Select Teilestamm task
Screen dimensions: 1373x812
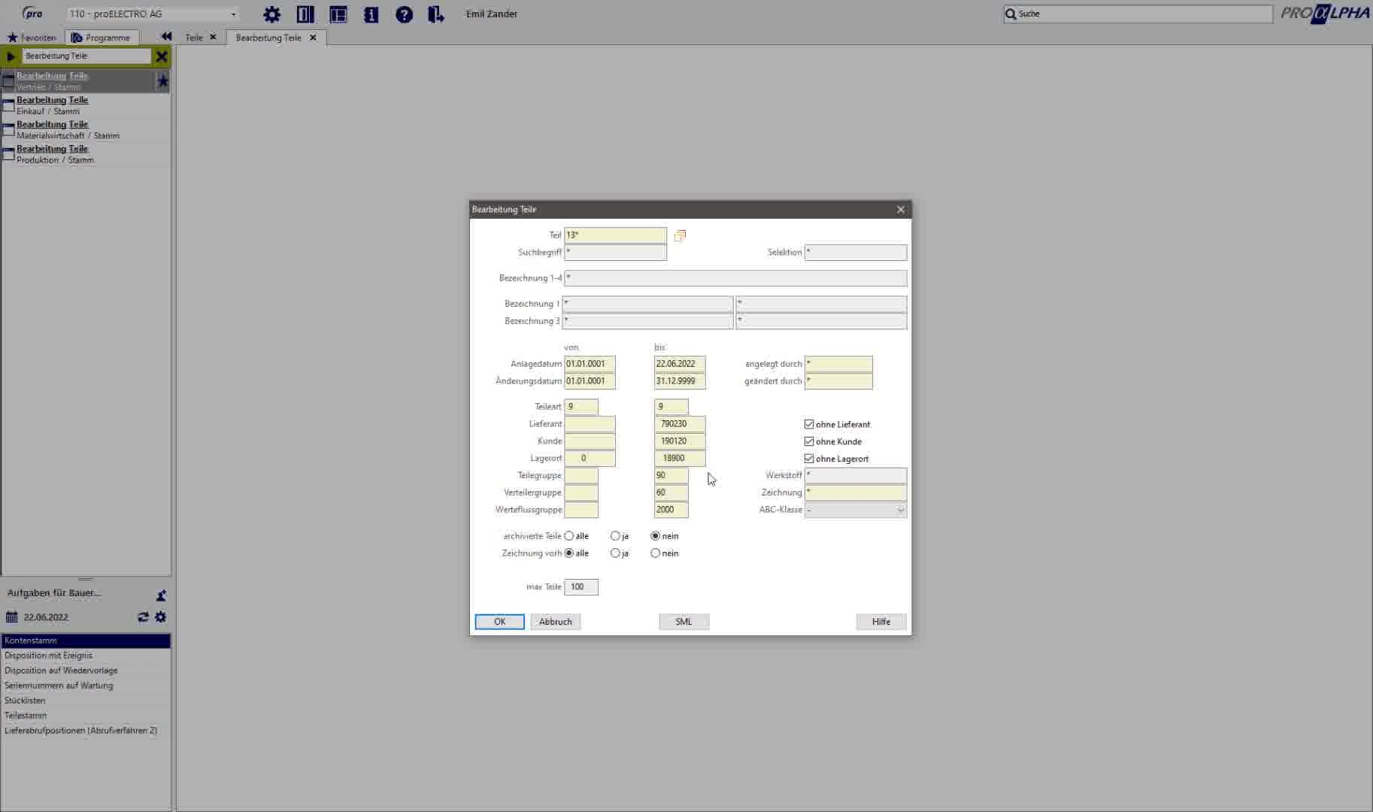(86, 716)
